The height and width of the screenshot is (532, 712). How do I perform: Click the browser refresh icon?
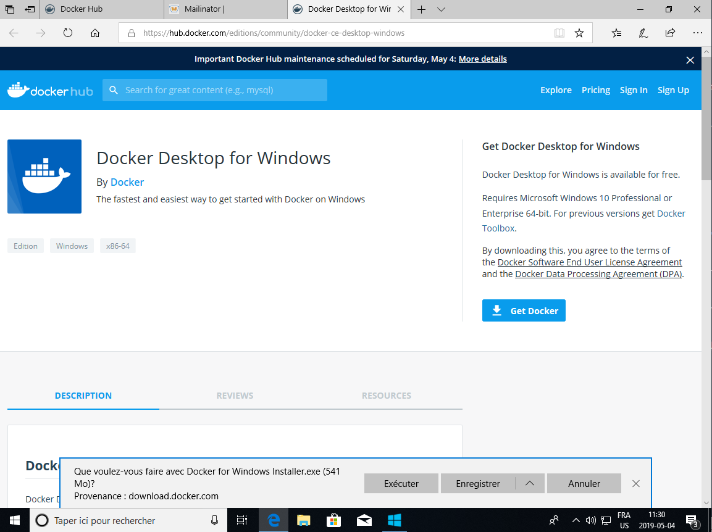[x=68, y=33]
